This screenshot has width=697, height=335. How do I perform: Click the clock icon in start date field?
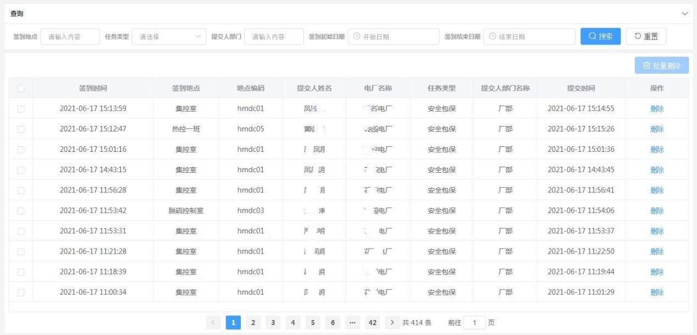coord(356,37)
